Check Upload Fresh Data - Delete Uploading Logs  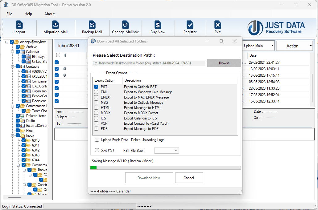(97, 139)
